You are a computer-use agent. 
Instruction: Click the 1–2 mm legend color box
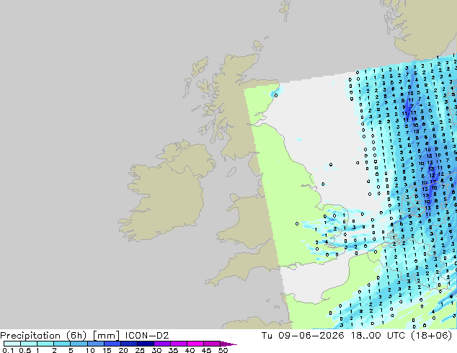[x=45, y=344]
